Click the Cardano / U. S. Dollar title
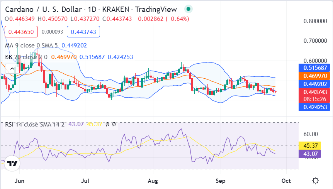The height and width of the screenshot is (189, 333). [43, 9]
